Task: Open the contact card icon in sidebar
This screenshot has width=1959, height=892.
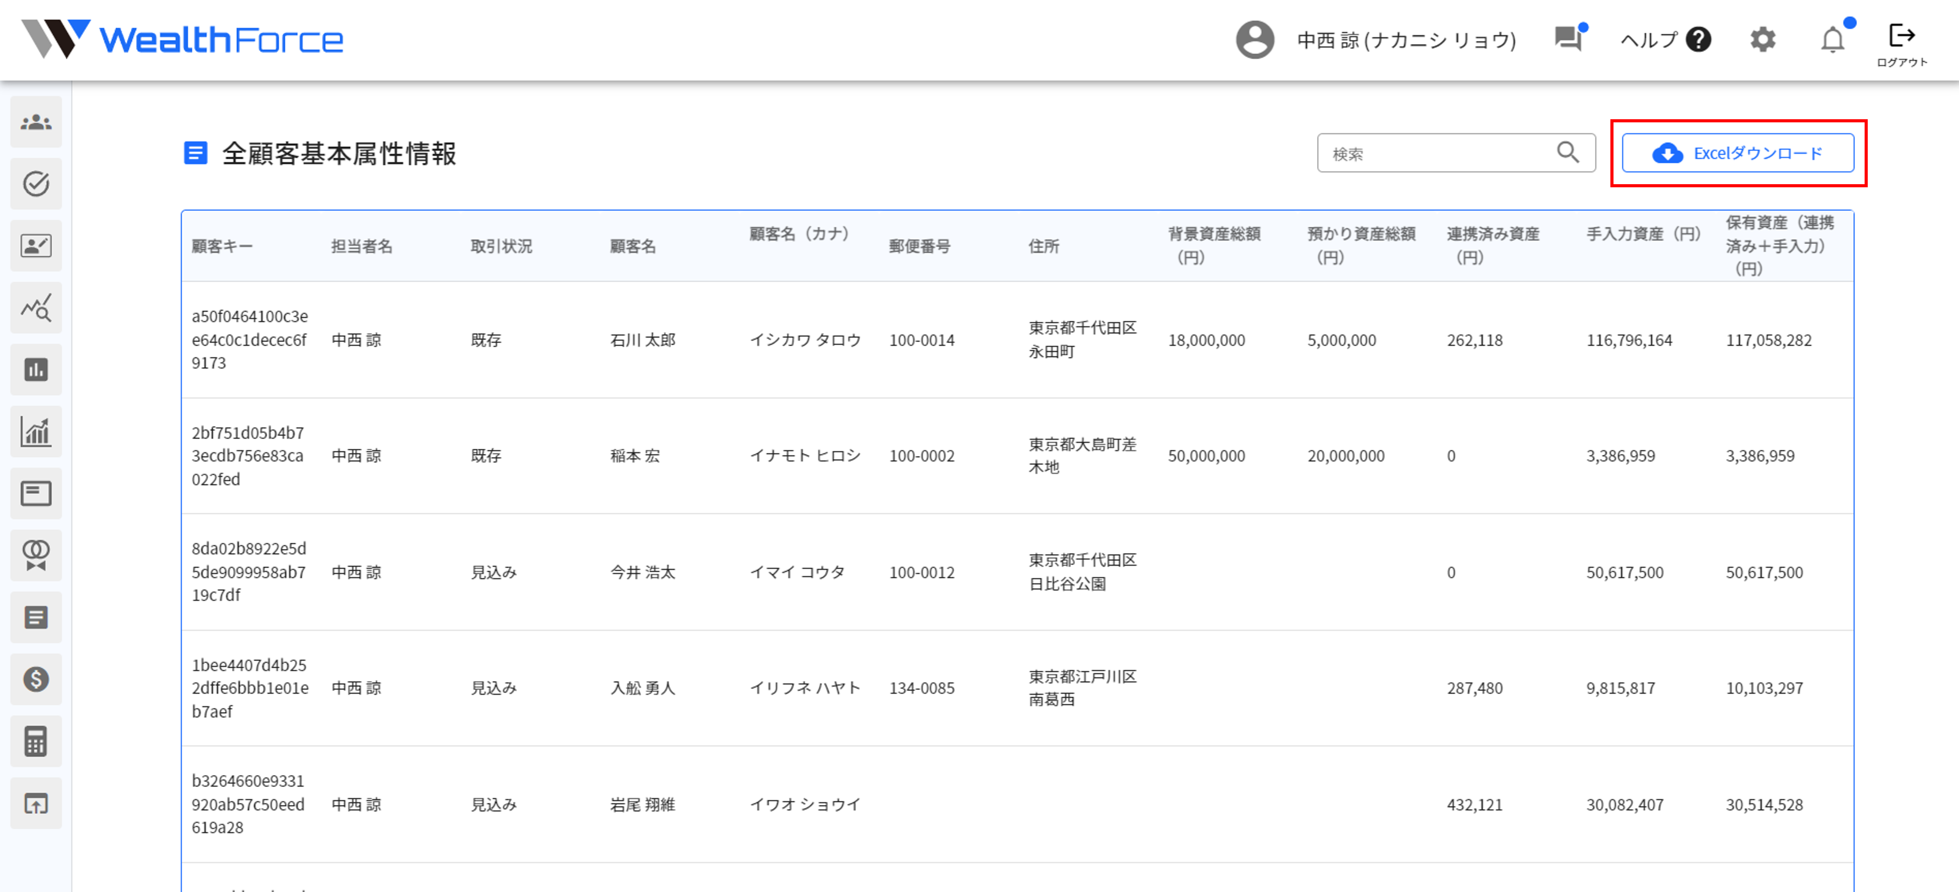Action: (36, 246)
